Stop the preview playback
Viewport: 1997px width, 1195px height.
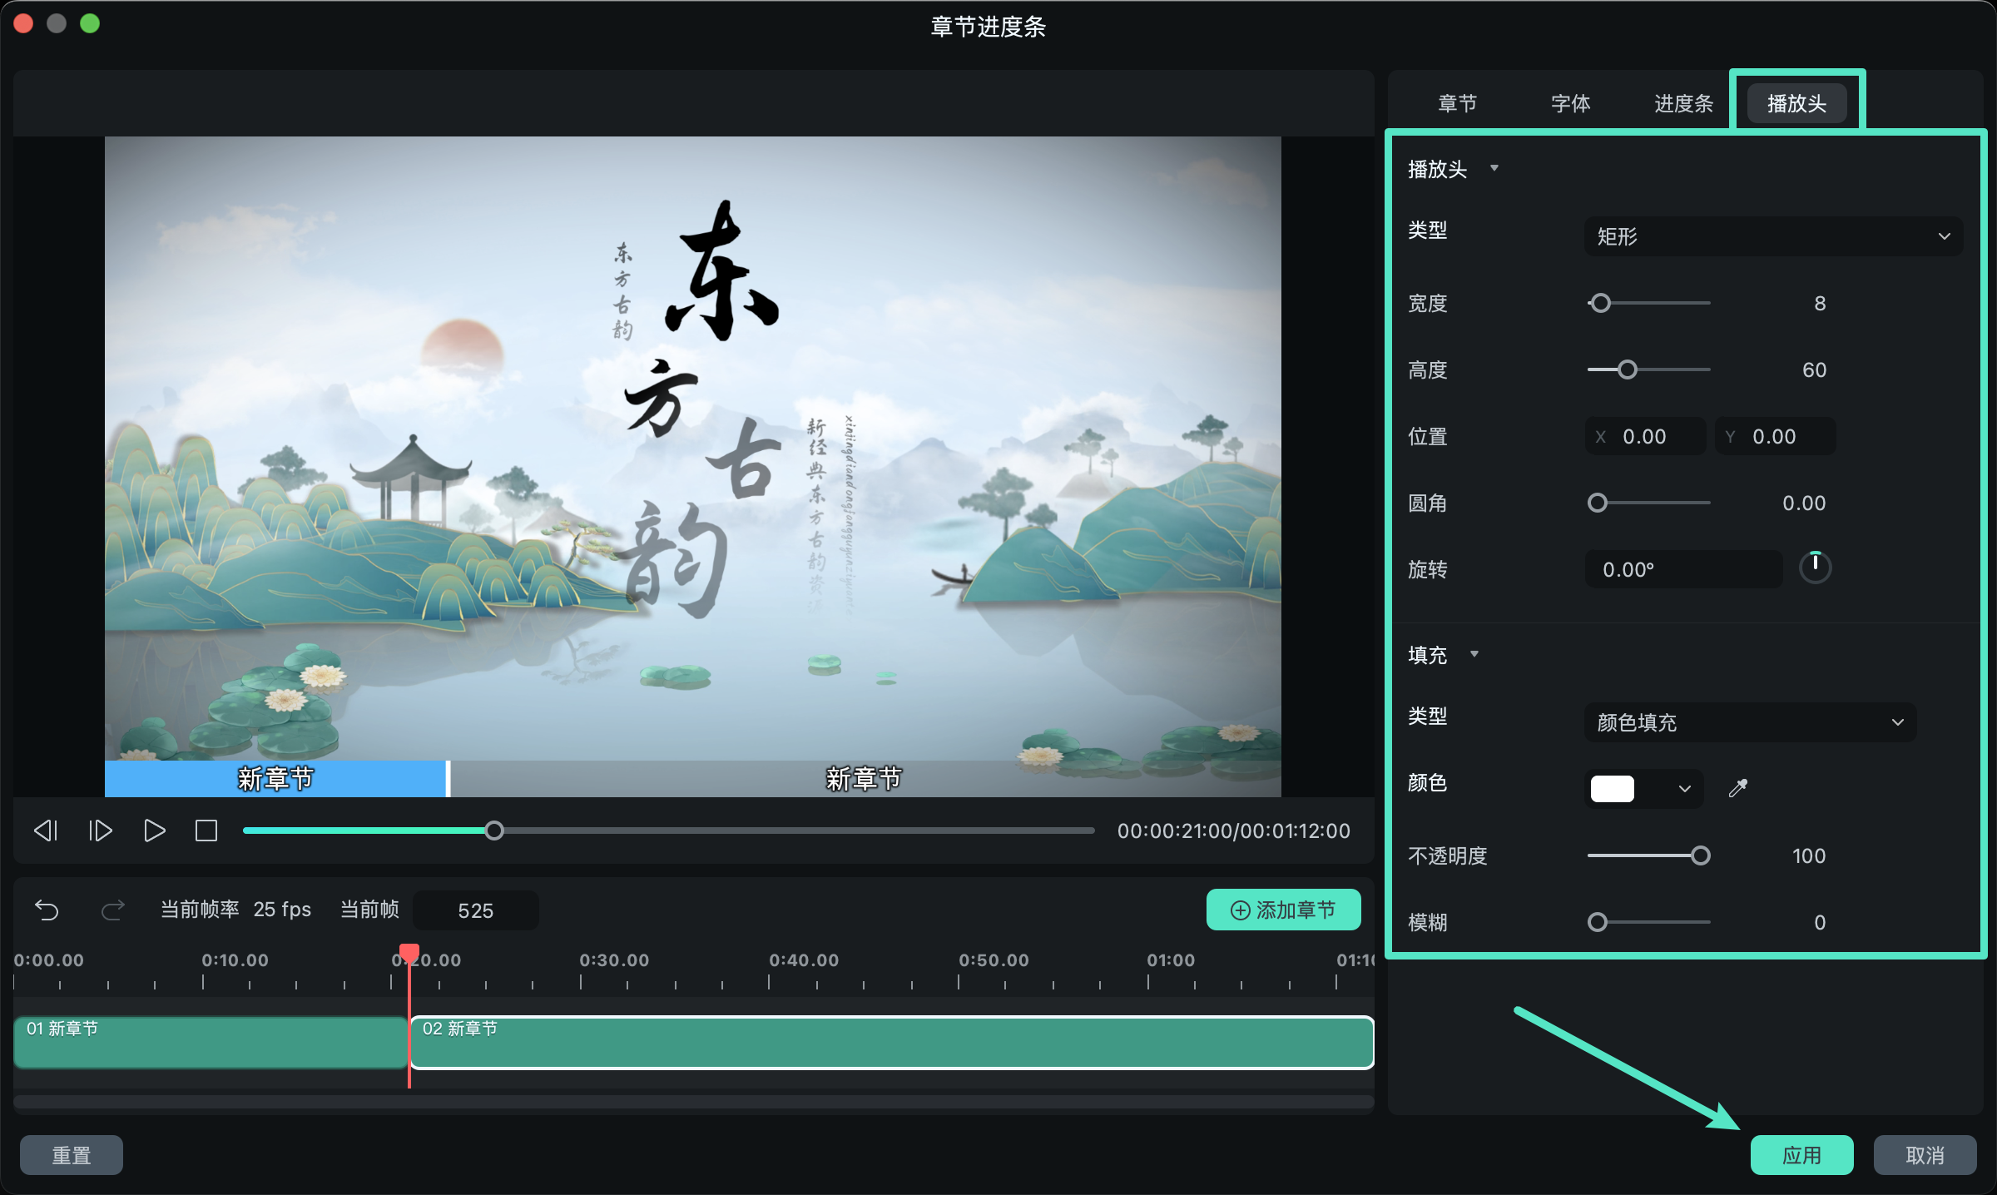coord(206,831)
